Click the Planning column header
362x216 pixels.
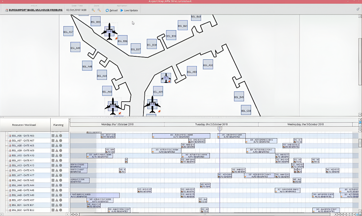tap(58, 125)
